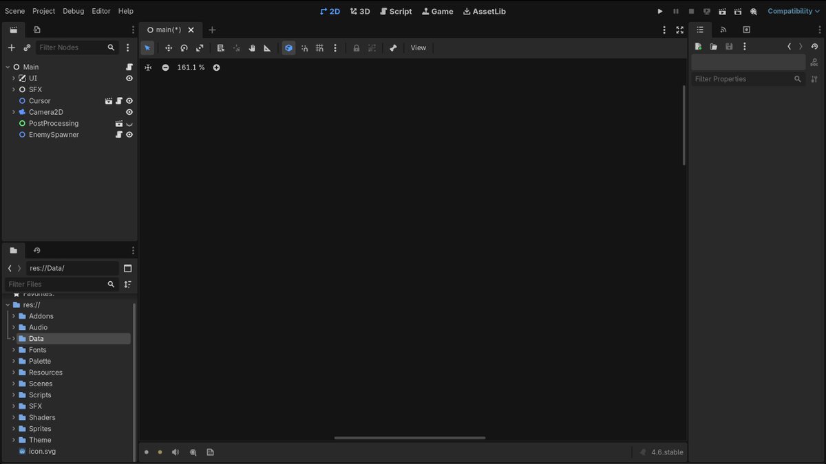Viewport: 826px width, 464px height.
Task: Run the project with the play button
Action: (660, 11)
